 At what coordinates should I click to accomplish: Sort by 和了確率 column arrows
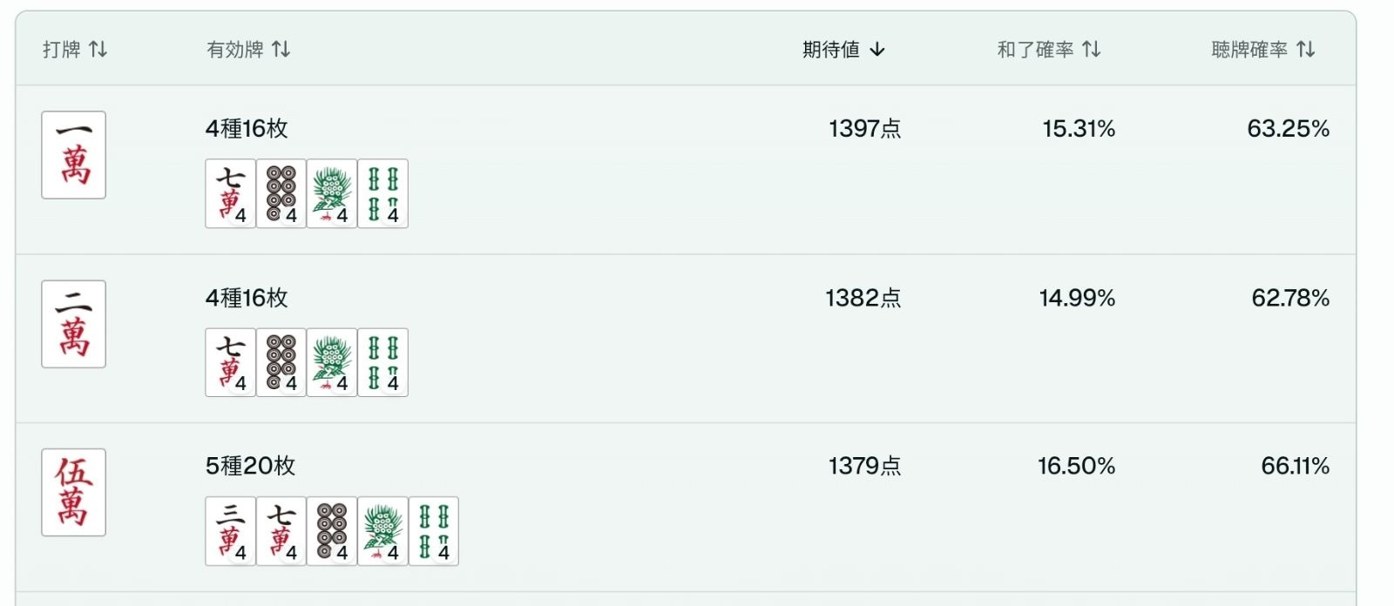[1092, 50]
